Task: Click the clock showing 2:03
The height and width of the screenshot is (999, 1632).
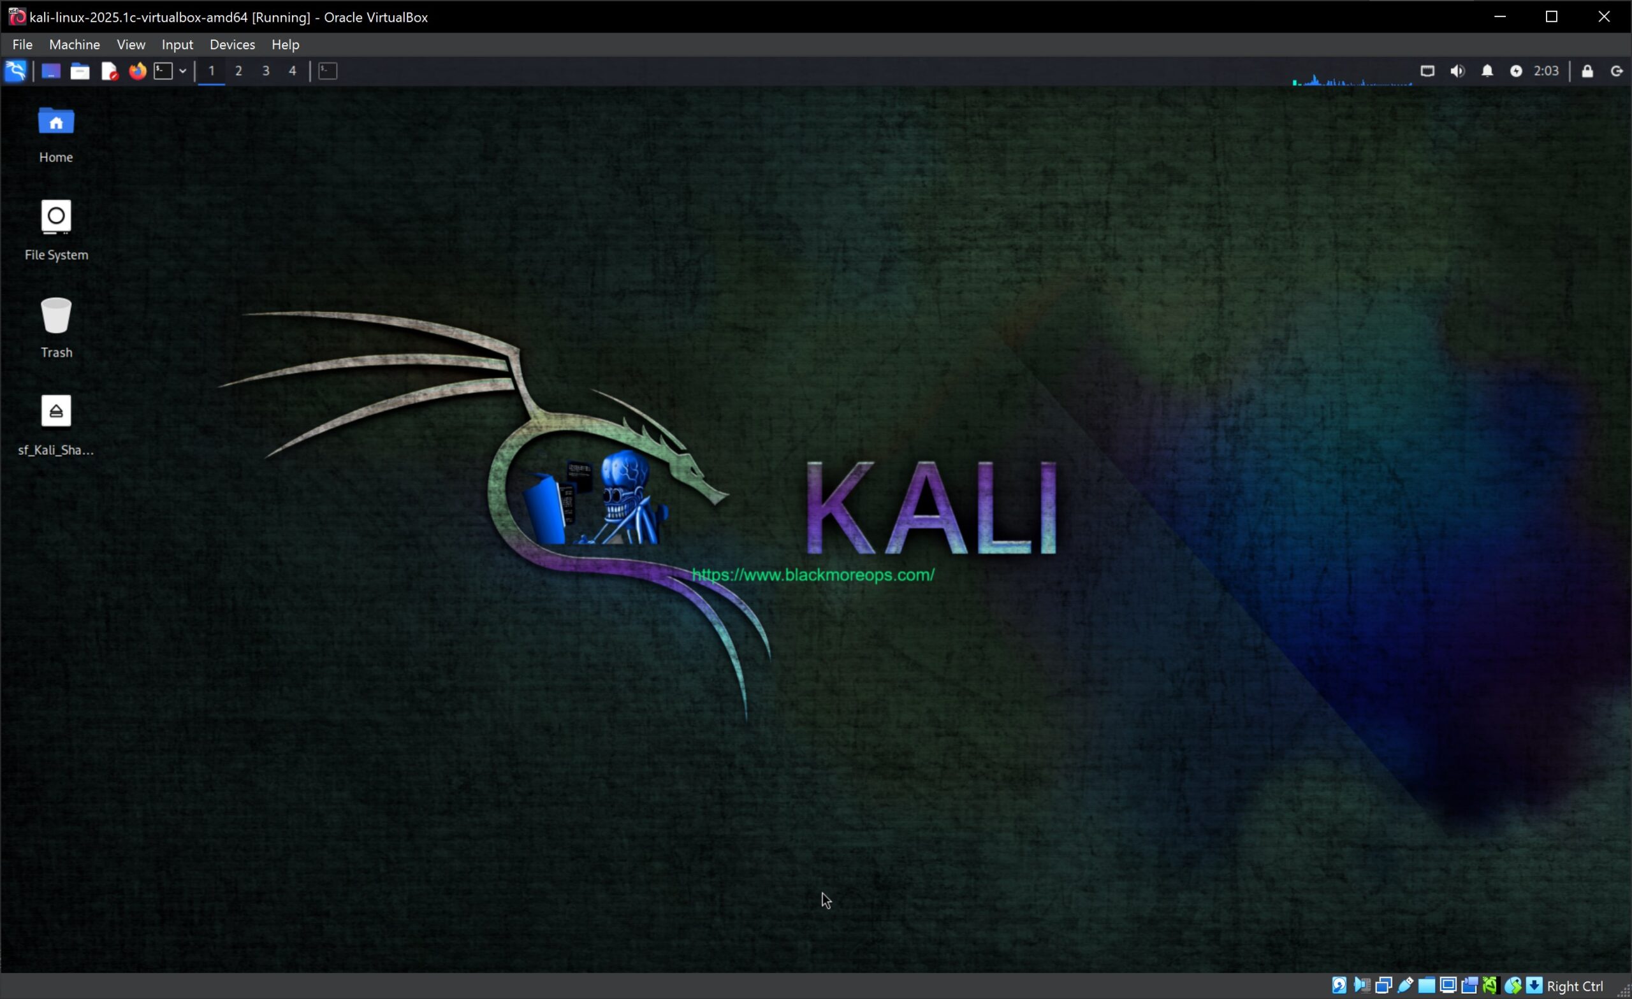Action: 1546,71
